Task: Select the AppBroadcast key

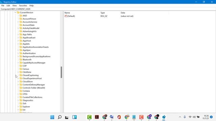Action: tap(29, 38)
